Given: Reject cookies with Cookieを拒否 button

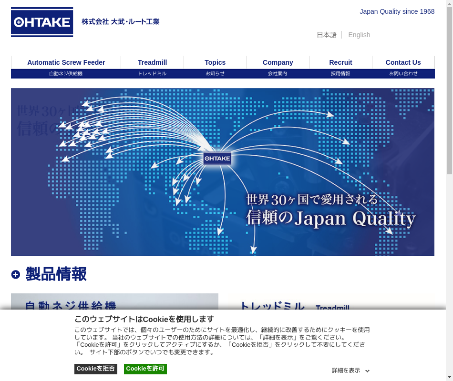Looking at the screenshot, I should tap(96, 369).
